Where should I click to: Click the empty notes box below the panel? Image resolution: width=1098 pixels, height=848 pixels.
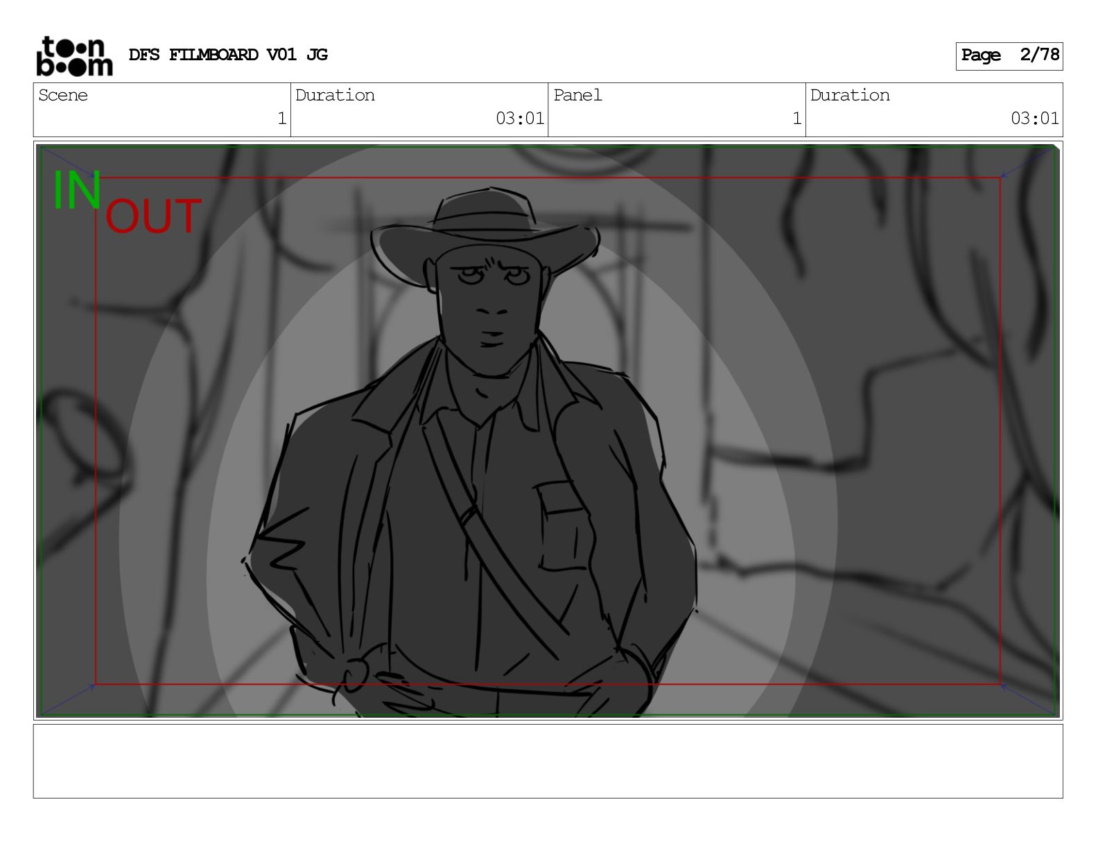(x=548, y=761)
